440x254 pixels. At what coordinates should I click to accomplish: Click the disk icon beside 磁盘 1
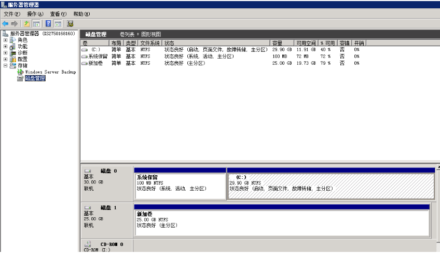point(88,208)
